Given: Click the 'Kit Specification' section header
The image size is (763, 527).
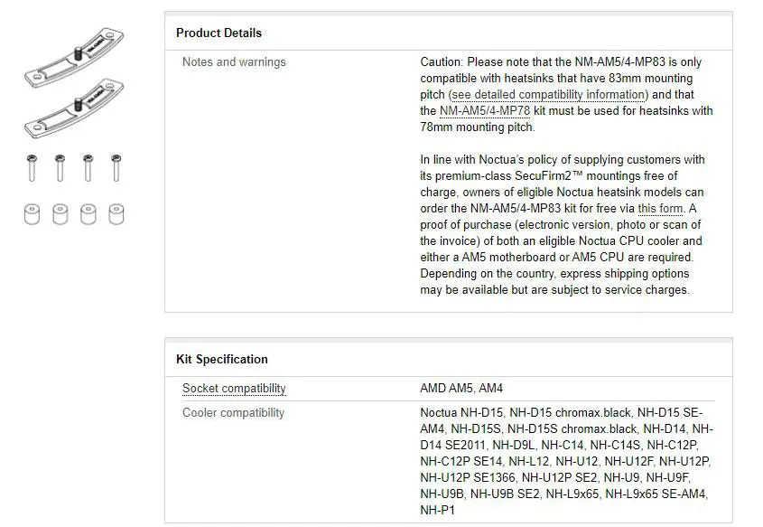Looking at the screenshot, I should point(221,359).
